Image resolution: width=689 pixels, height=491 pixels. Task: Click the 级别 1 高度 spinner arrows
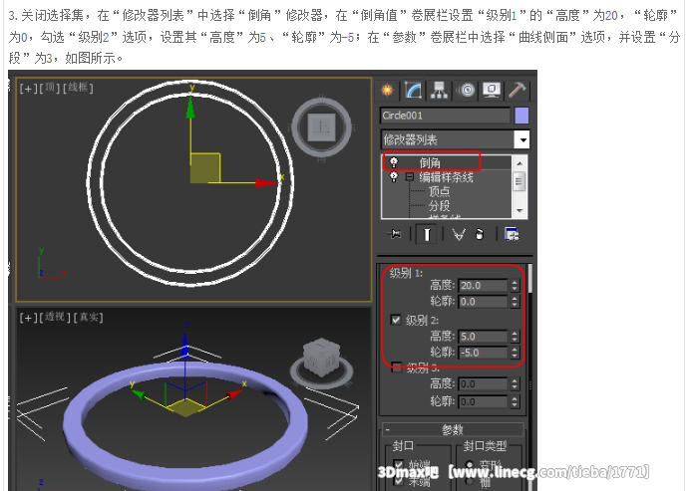tap(515, 286)
